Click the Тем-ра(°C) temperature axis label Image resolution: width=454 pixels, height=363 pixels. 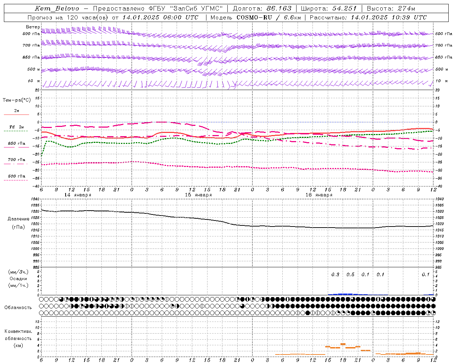point(17,100)
